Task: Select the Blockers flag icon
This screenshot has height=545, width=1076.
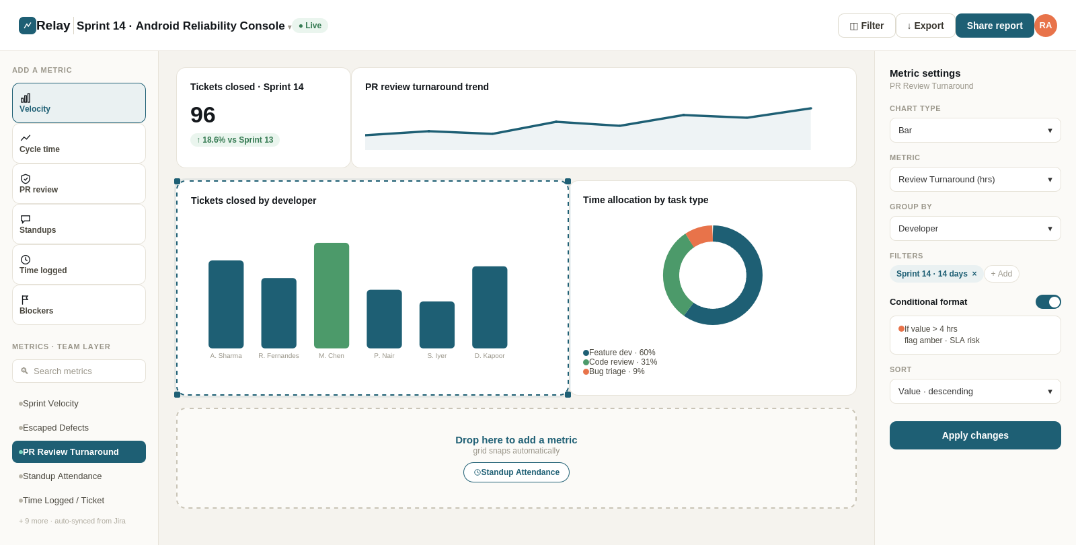Action: (26, 300)
